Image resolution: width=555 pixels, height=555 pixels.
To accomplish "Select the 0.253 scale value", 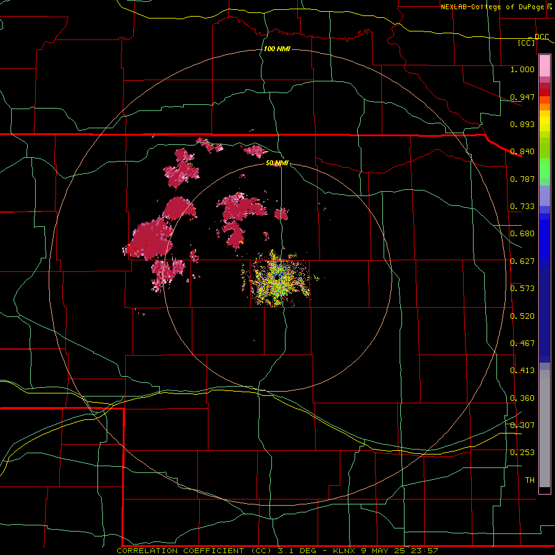I will [522, 453].
